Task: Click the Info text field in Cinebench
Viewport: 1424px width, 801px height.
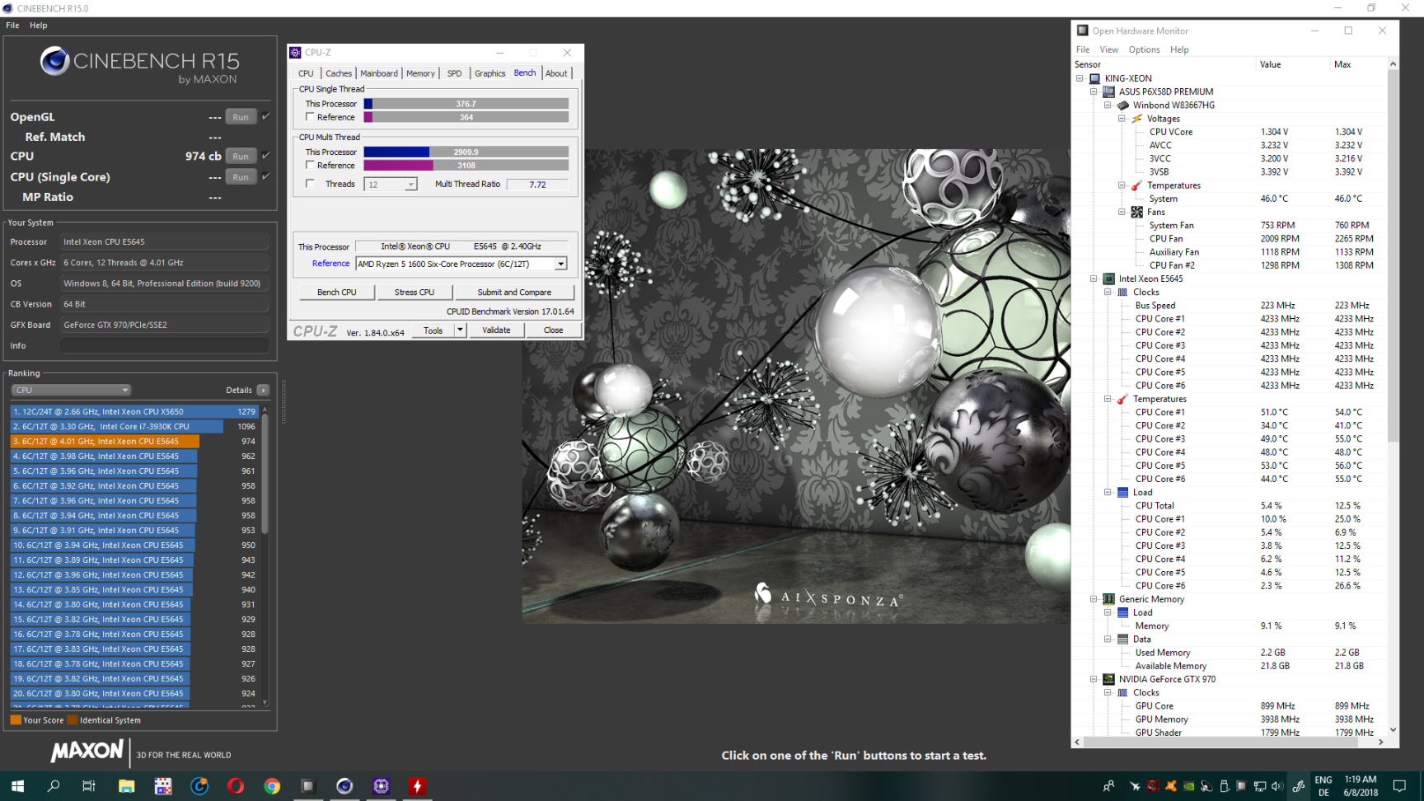Action: tap(165, 345)
